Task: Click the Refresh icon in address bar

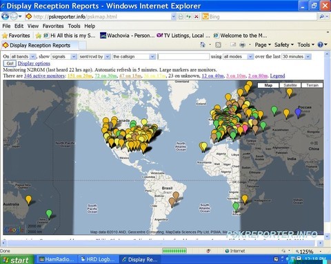Action: pyautogui.click(x=188, y=16)
